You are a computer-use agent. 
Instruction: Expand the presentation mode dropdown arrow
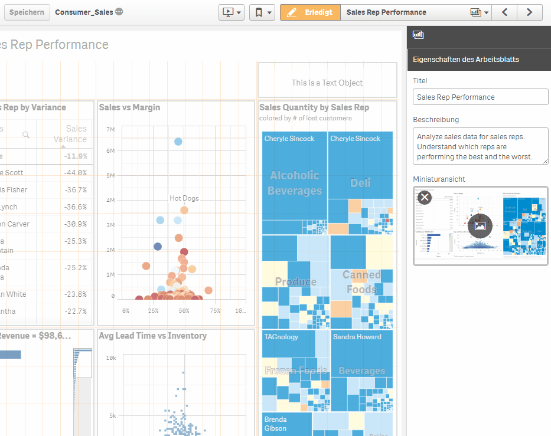239,12
